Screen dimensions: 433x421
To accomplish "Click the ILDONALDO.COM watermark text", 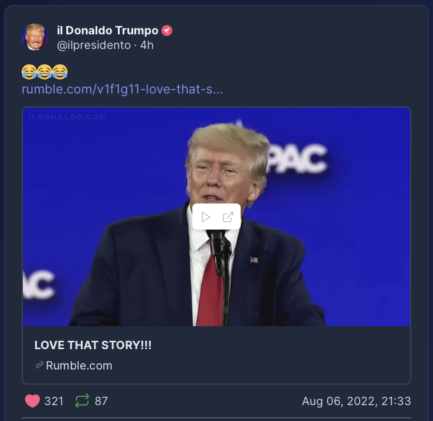I will pyautogui.click(x=67, y=117).
